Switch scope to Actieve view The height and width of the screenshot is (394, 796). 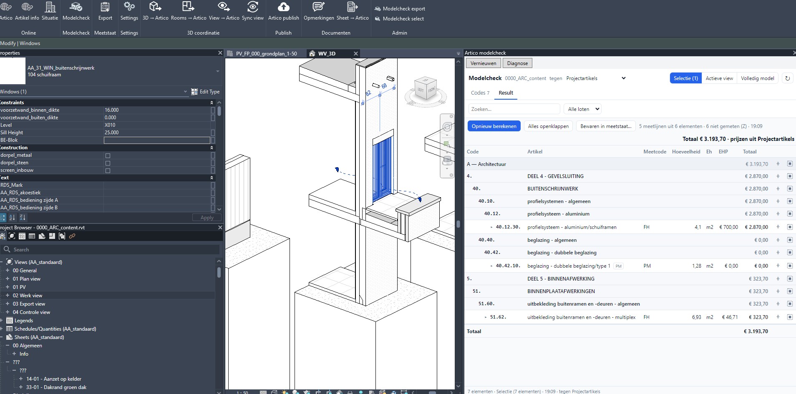pyautogui.click(x=719, y=78)
